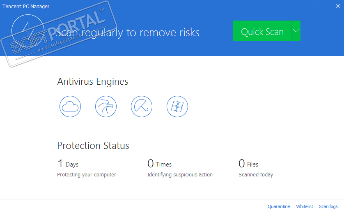Click the Antivirus Engines heading
The image size is (344, 213).
(93, 81)
